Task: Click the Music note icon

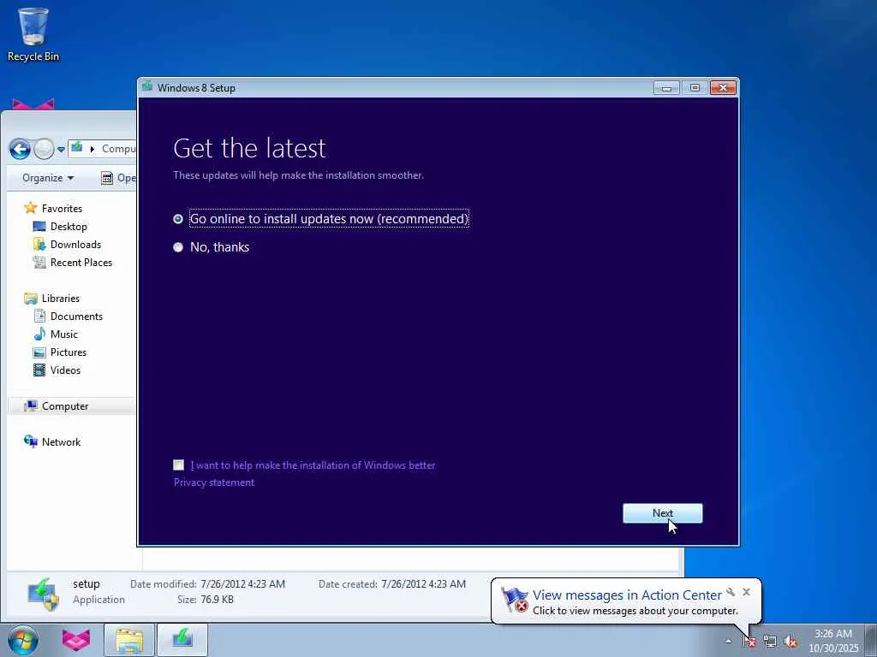Action: (39, 334)
